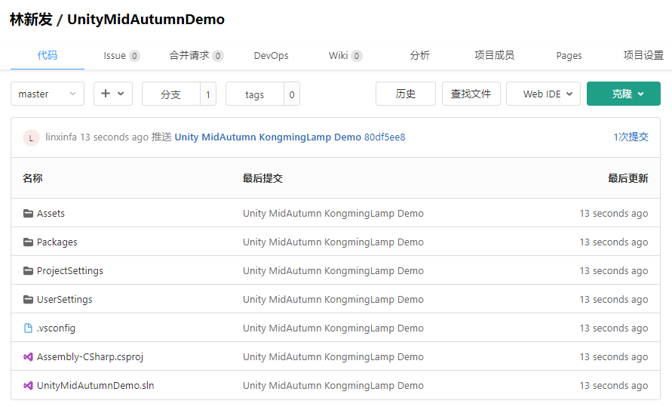Viewport: 672px width, 410px height.
Task: Click the 最后更新 column header
Action: pyautogui.click(x=628, y=178)
